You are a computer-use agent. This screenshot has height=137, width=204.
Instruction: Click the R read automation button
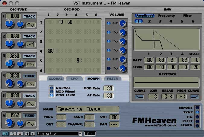13,134
